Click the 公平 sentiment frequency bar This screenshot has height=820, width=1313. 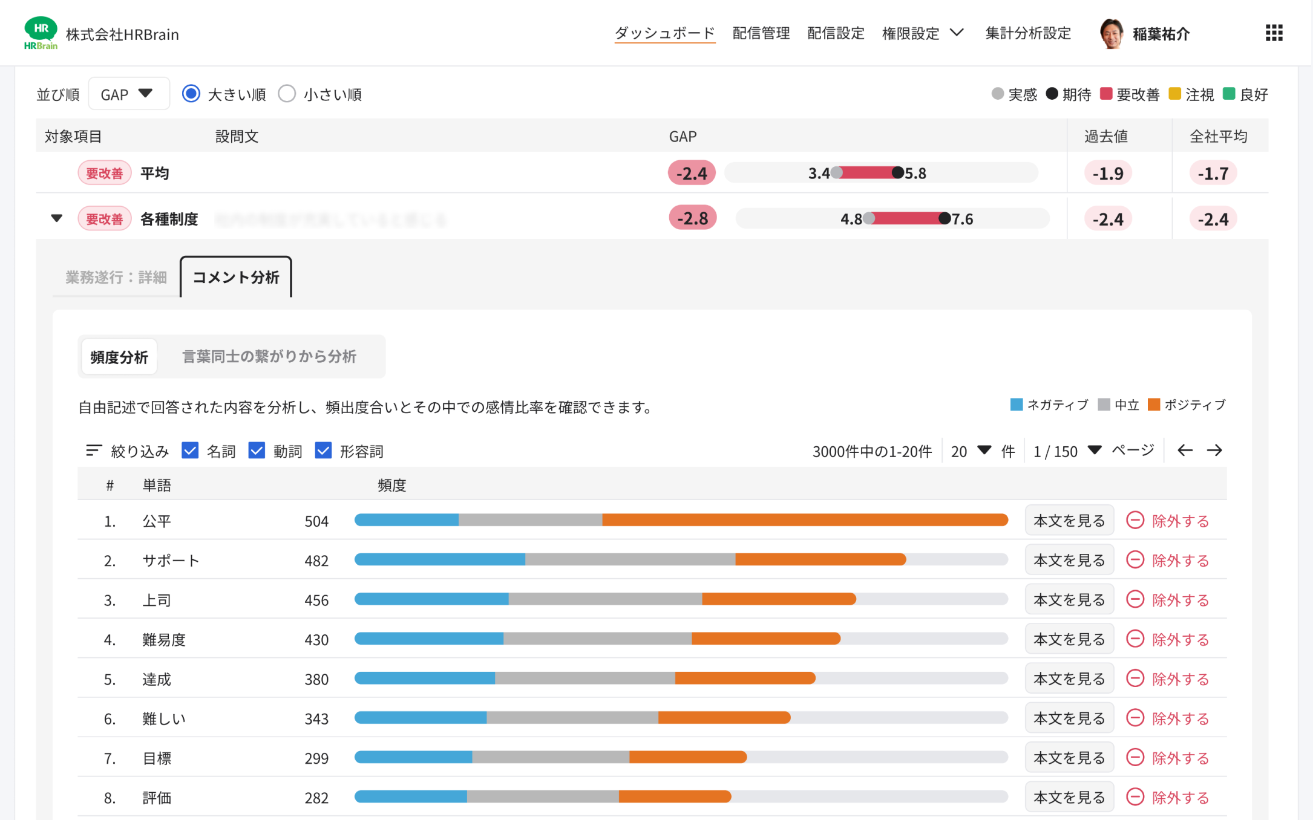681,520
